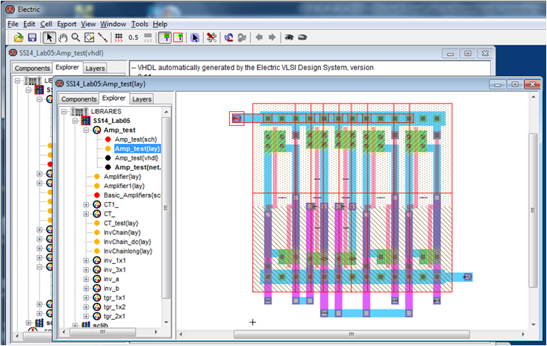This screenshot has height=346, width=547.
Task: Click the Preferences tools icon
Action: pos(211,37)
